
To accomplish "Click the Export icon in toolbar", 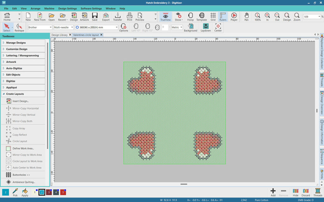I will coord(106,17).
